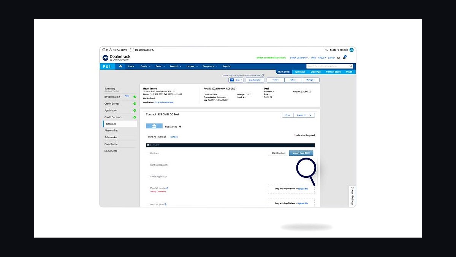456x257 pixels.
Task: Open the DMS link
Action: coord(313,58)
